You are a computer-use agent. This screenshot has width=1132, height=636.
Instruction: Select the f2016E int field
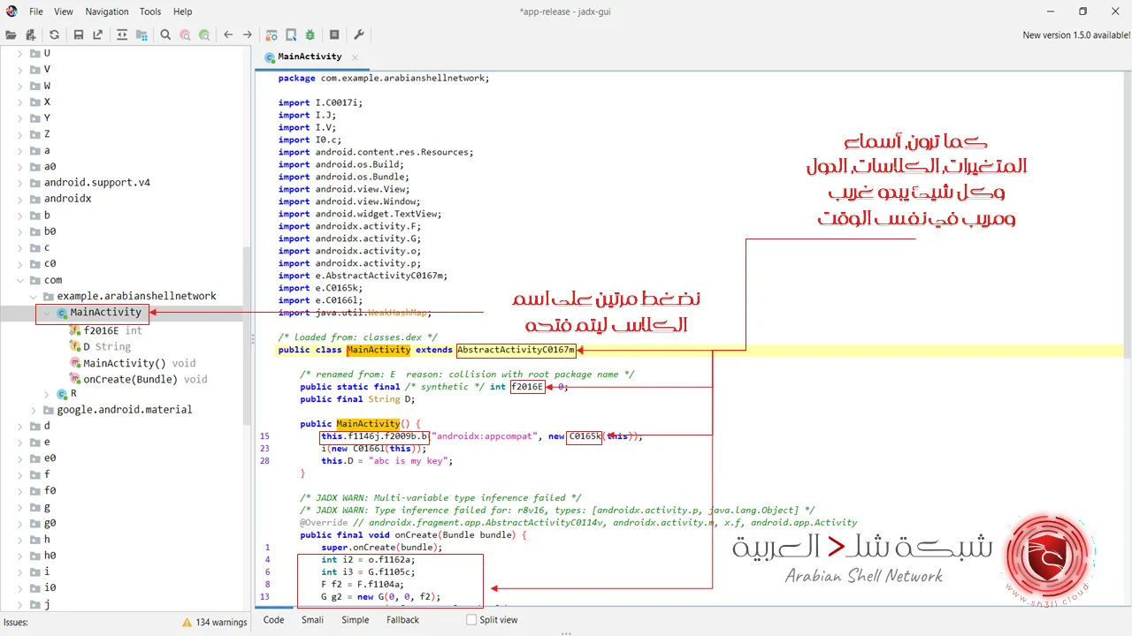112,330
